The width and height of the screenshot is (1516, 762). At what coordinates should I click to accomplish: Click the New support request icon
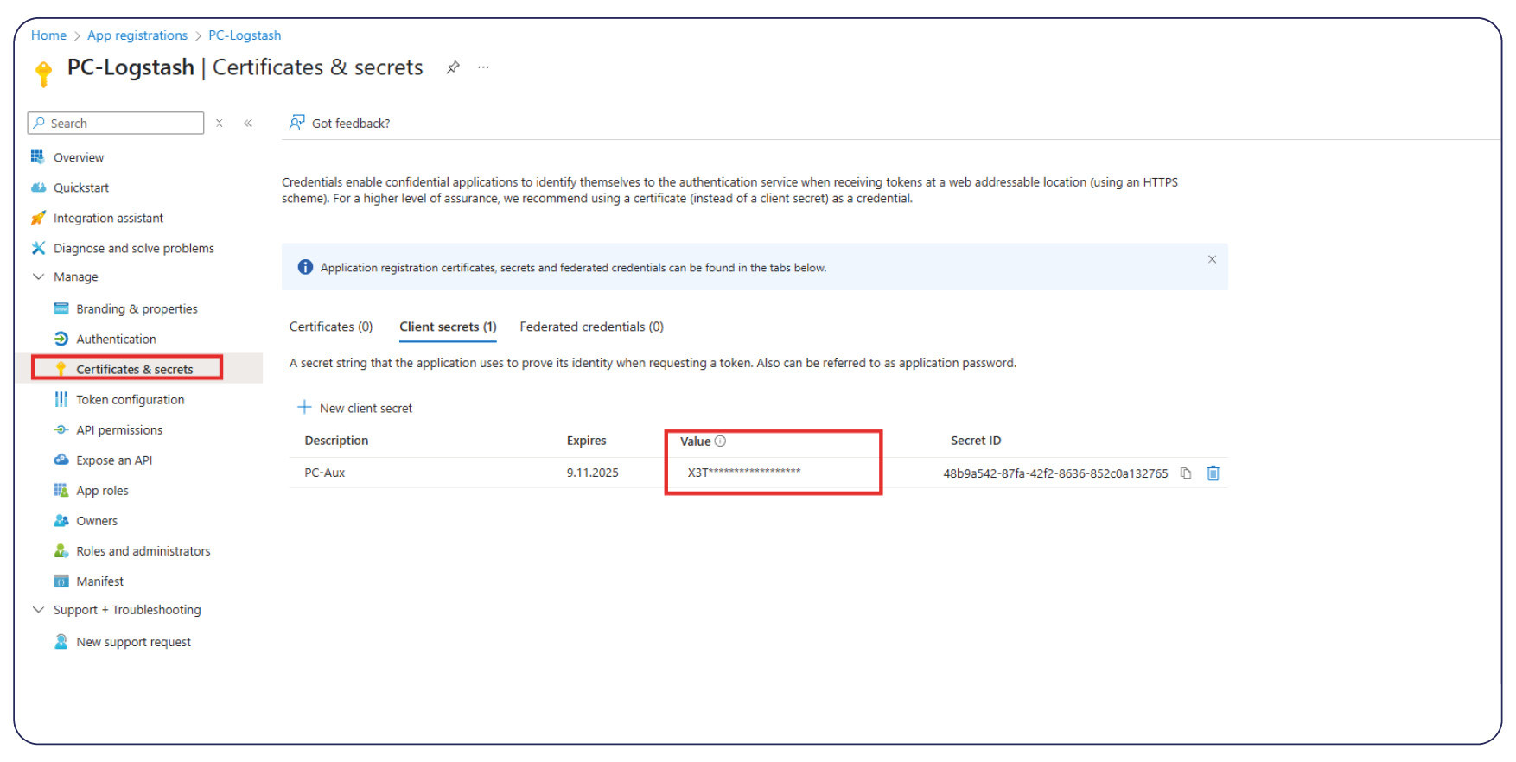pos(61,641)
